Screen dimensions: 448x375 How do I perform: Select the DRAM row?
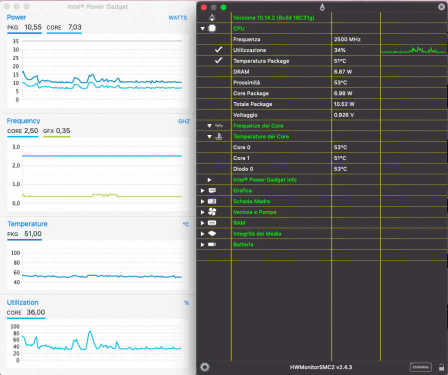(x=322, y=71)
